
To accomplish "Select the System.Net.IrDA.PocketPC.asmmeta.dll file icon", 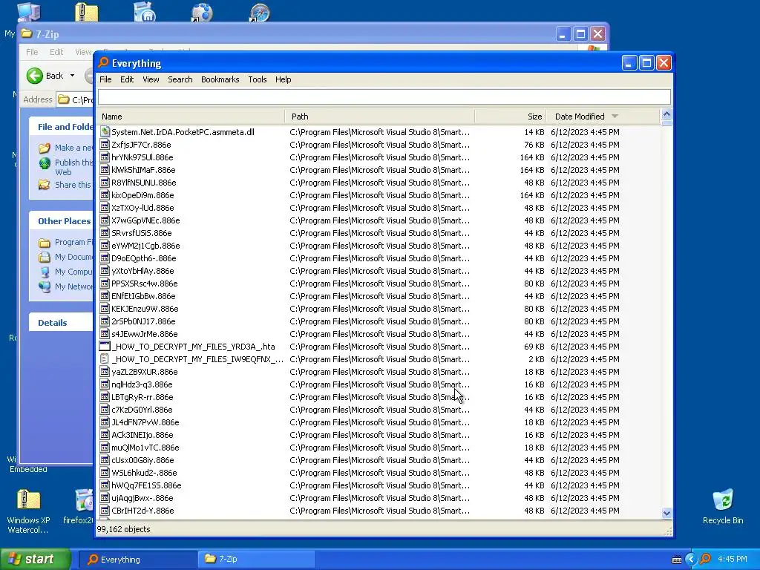I will coord(105,132).
